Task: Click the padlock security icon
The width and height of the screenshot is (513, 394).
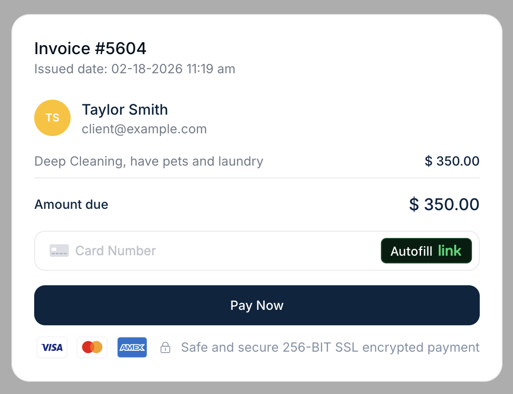Action: pos(165,348)
